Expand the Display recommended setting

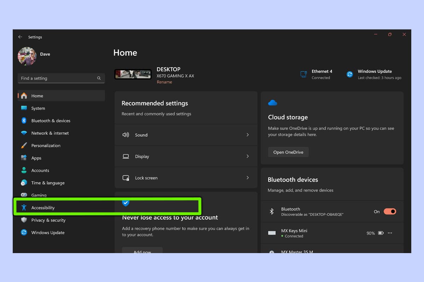click(186, 156)
